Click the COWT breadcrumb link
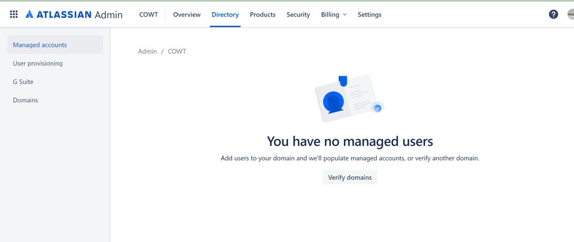 (177, 52)
